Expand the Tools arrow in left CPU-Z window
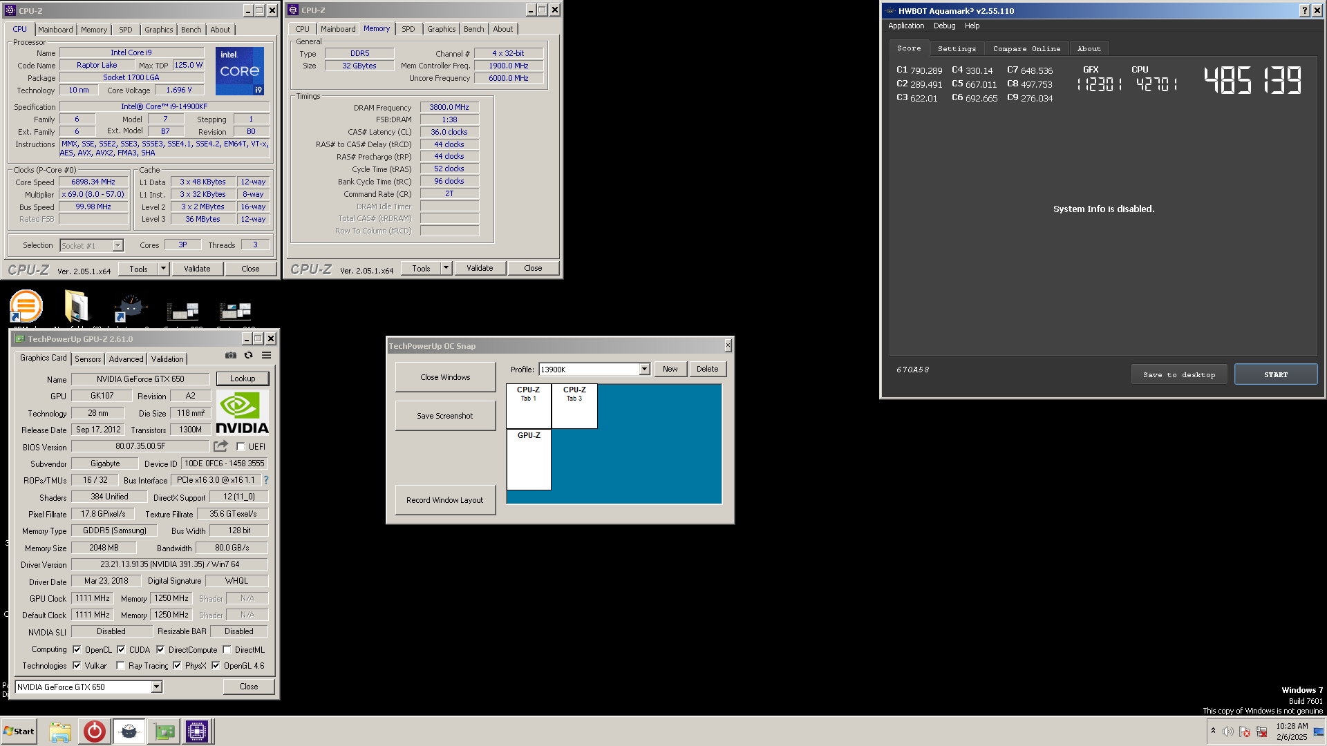The height and width of the screenshot is (746, 1327). (x=164, y=269)
